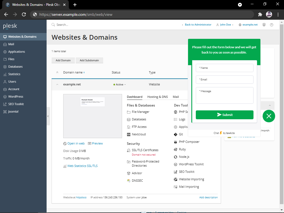The width and height of the screenshot is (284, 213).
Task: Switch to the Mail tab
Action: pyautogui.click(x=176, y=97)
